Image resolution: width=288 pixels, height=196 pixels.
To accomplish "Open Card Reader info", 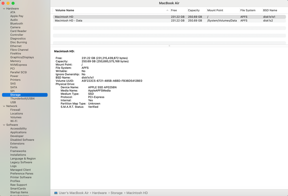I will [18, 31].
